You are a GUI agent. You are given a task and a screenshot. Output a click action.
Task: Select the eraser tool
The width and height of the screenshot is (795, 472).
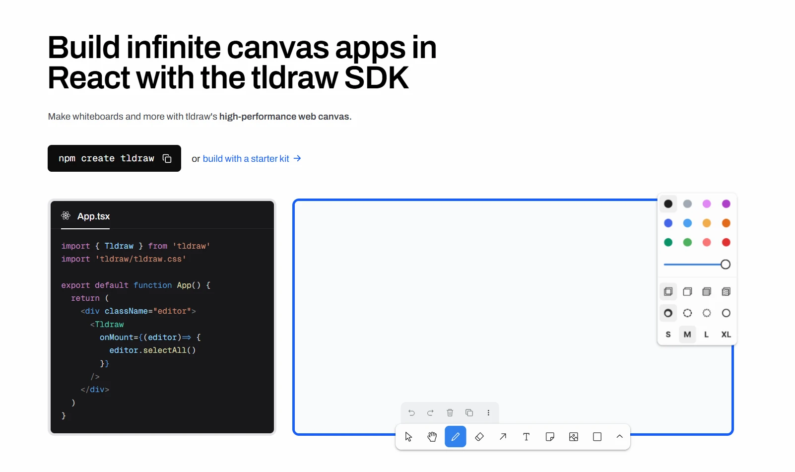[479, 437]
